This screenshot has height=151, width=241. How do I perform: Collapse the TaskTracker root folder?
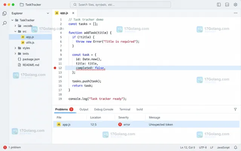12,20
